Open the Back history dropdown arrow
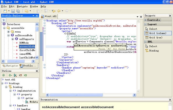The image size is (173, 110). click(62, 11)
